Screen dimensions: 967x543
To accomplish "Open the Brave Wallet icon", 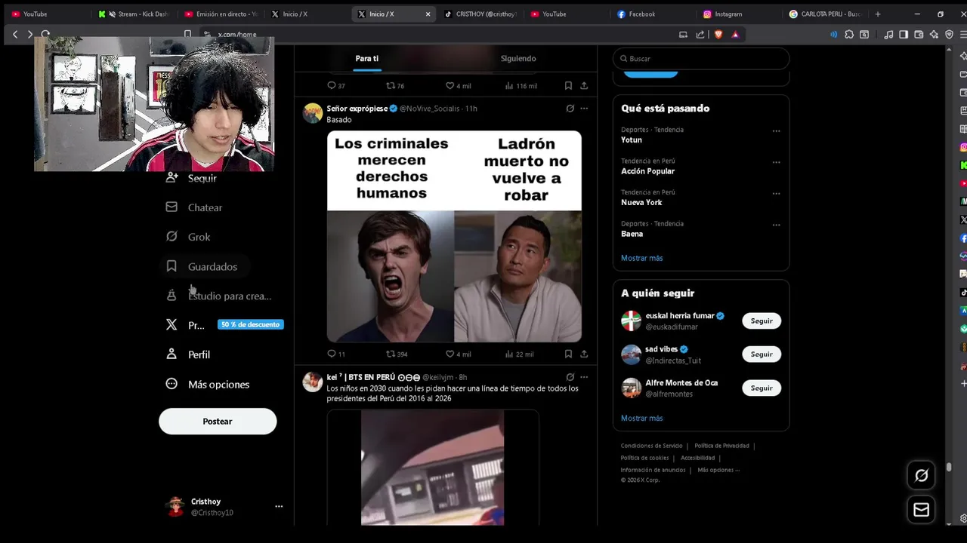I will pos(919,34).
